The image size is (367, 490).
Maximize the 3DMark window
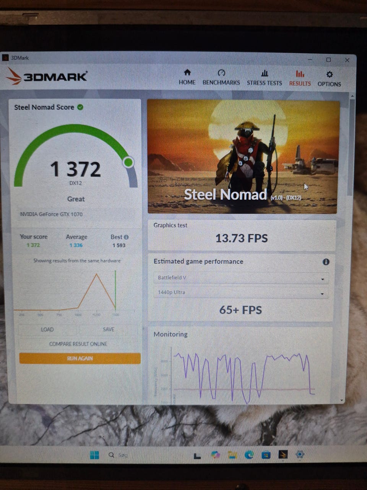[328, 60]
